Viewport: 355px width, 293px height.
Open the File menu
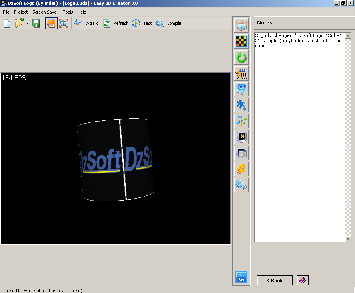click(6, 12)
